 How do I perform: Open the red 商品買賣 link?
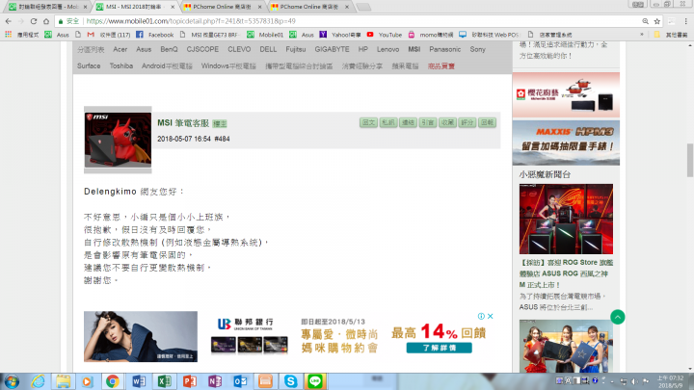click(441, 65)
